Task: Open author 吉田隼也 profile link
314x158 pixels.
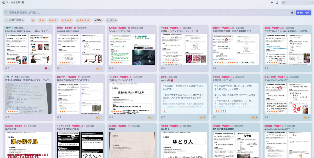Action: [9, 126]
